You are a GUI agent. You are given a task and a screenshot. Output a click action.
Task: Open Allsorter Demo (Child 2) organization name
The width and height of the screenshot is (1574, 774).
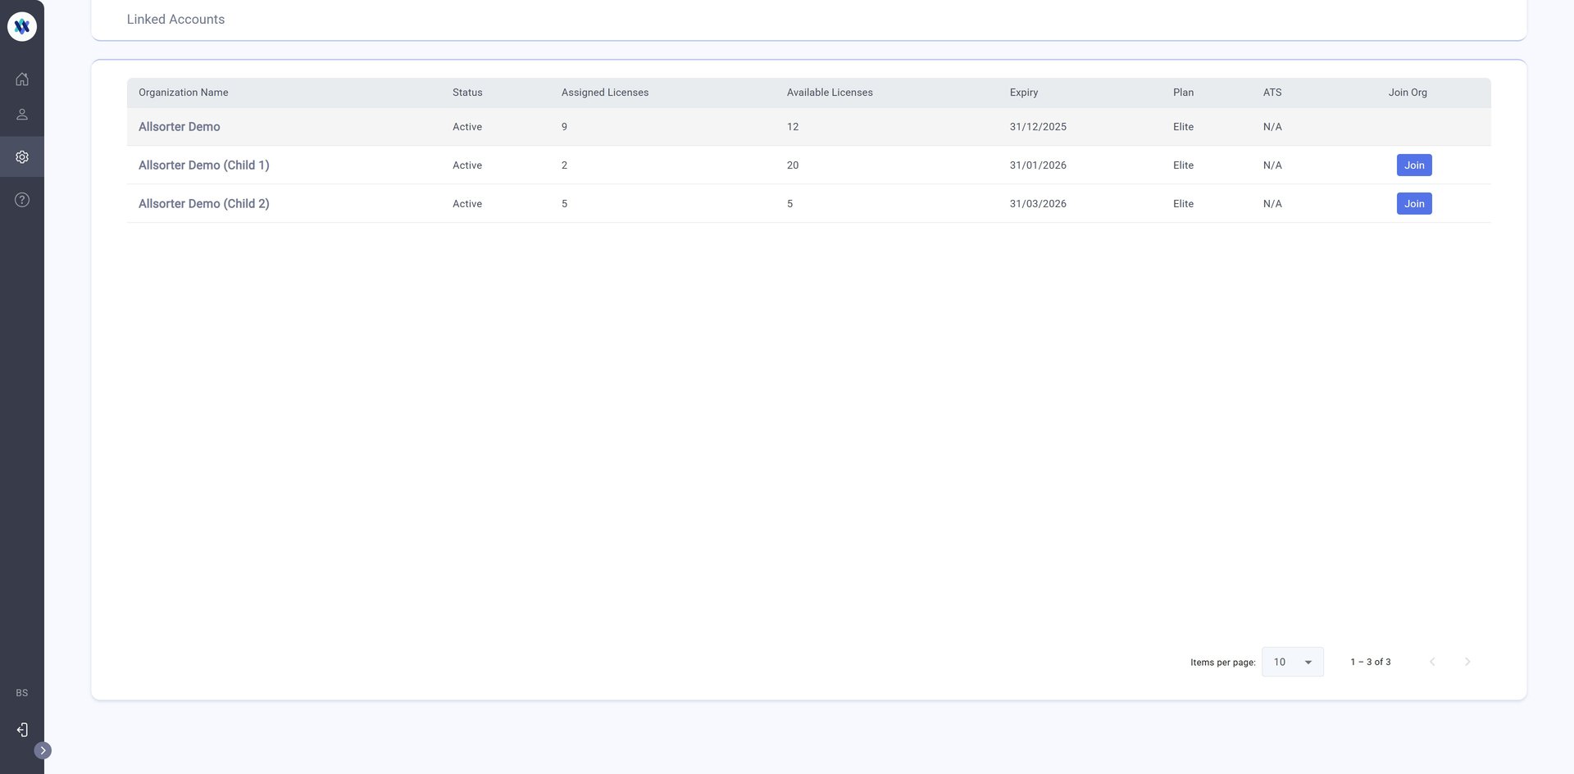203,204
